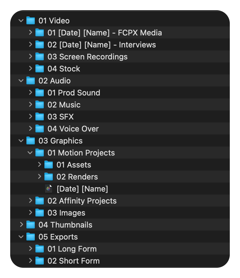The image size is (240, 278).
Task: Click the 04 Stock folder icon
Action: point(40,69)
